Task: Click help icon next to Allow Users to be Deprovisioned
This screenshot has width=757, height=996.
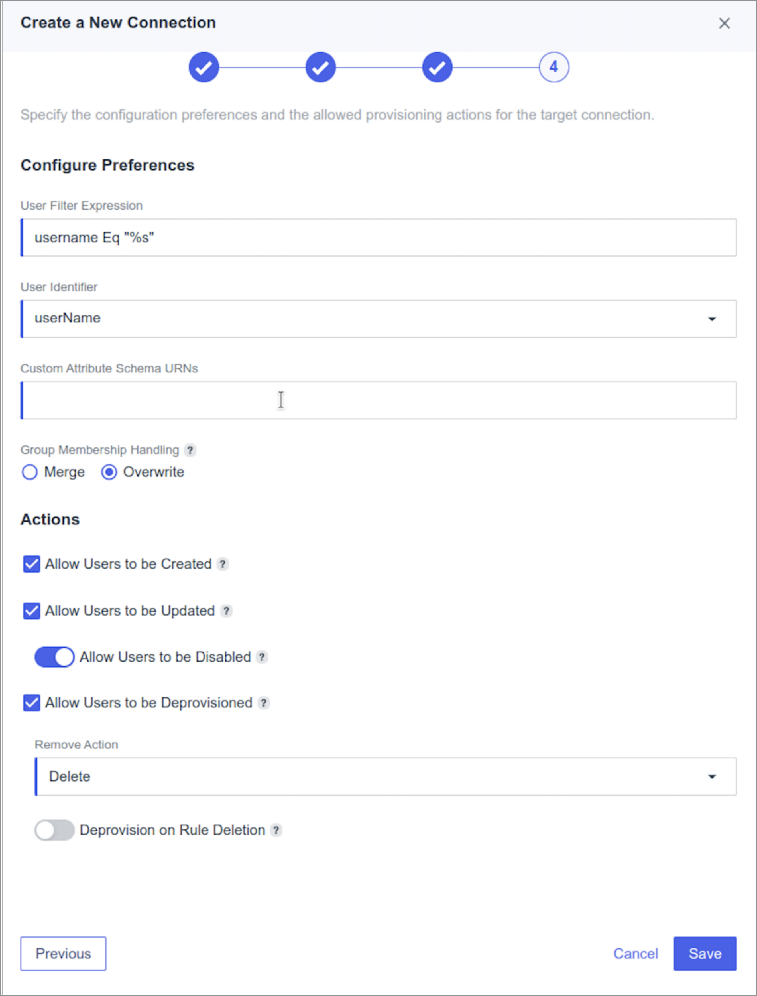Action: [263, 703]
